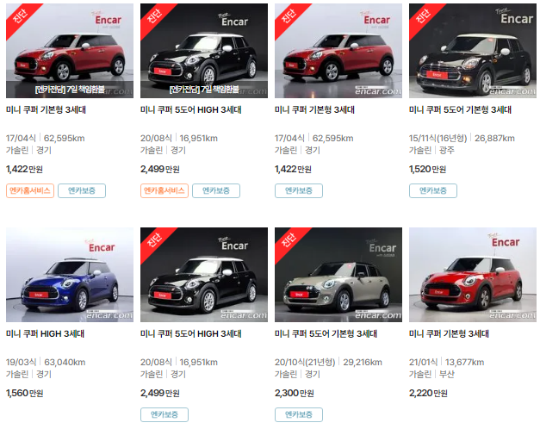Image resolution: width=540 pixels, height=429 pixels.
Task: Open 미니 쿠퍼 5도어 기본형 title priced 2,300만원
Action: [x=326, y=333]
